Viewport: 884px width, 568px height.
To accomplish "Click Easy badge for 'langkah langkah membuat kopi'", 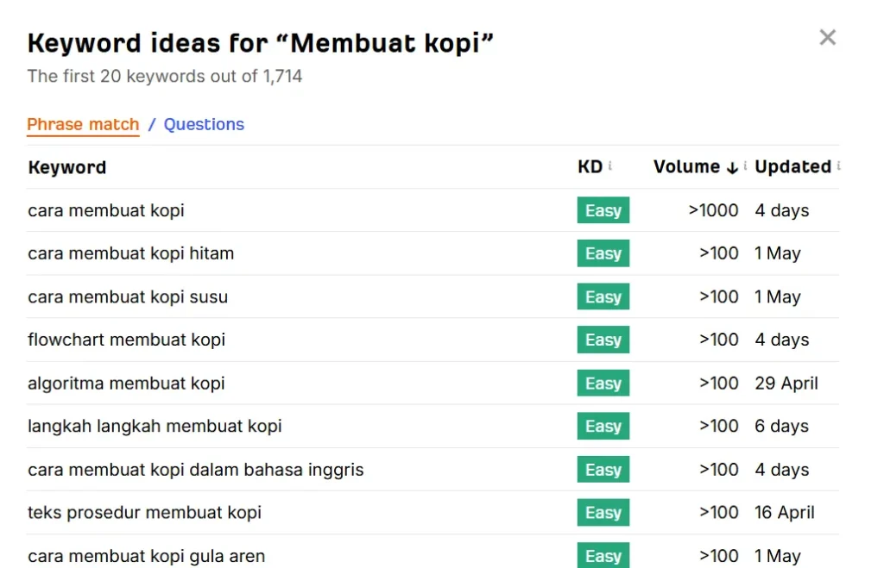I will tap(603, 426).
